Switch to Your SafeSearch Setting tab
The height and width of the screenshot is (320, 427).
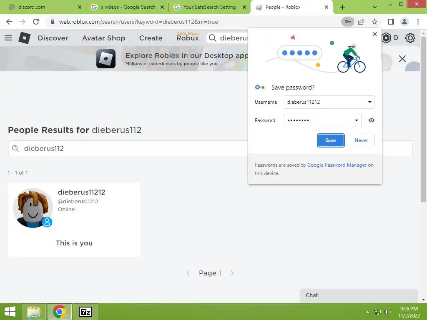[x=210, y=7]
